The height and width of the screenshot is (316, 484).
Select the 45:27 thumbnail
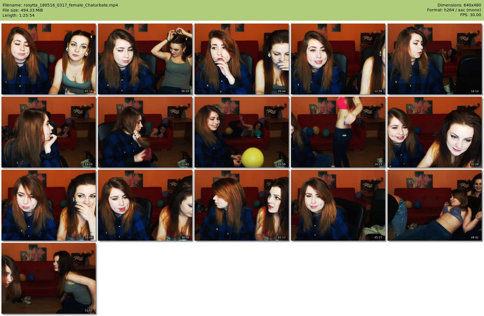[338, 205]
